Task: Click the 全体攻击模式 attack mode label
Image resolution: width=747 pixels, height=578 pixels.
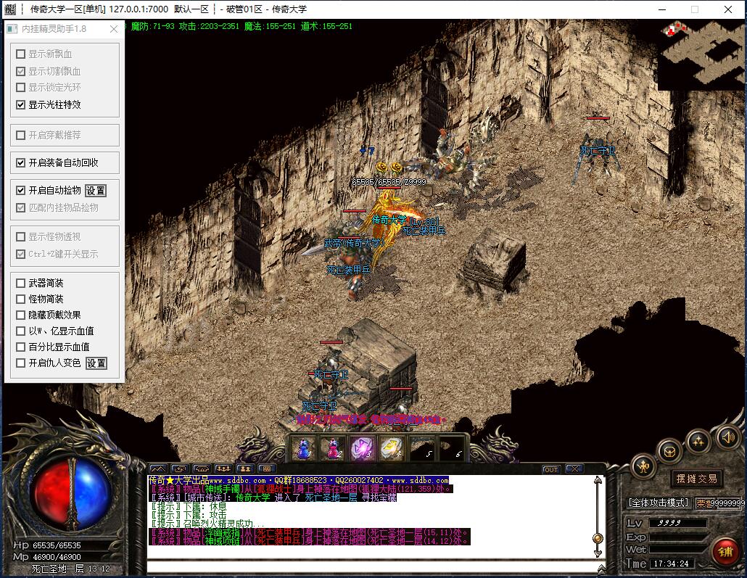Action: point(659,503)
